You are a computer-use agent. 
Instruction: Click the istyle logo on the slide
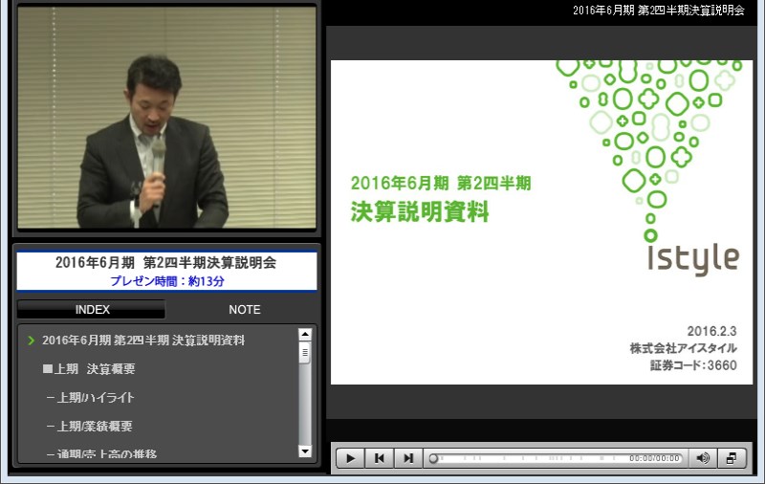(692, 258)
